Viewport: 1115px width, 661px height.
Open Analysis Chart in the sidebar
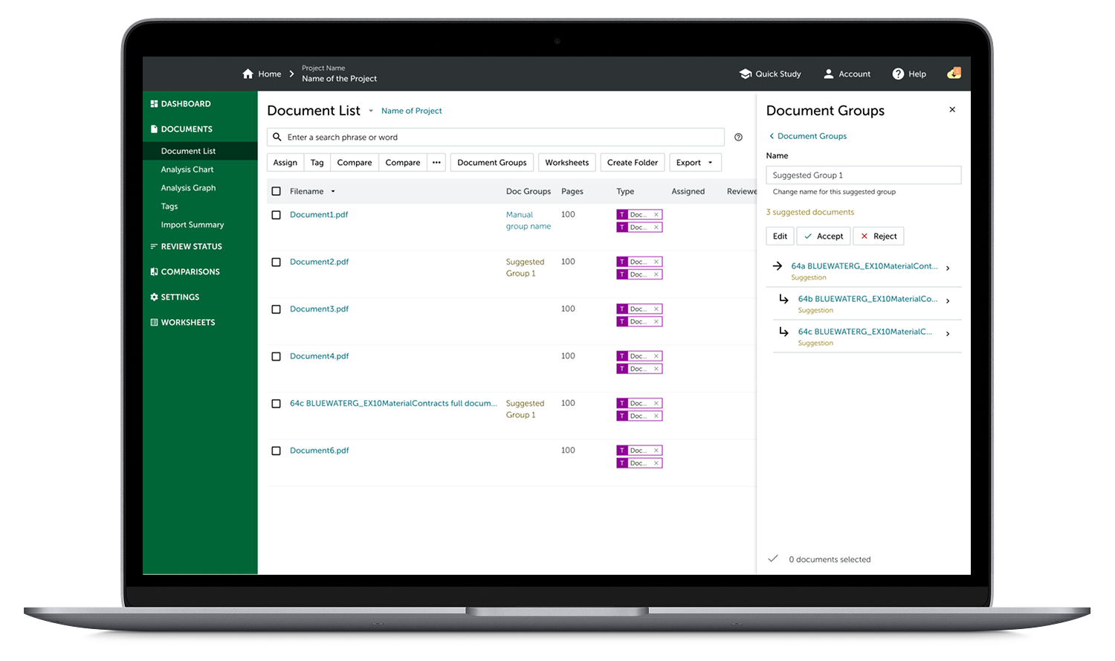(187, 170)
